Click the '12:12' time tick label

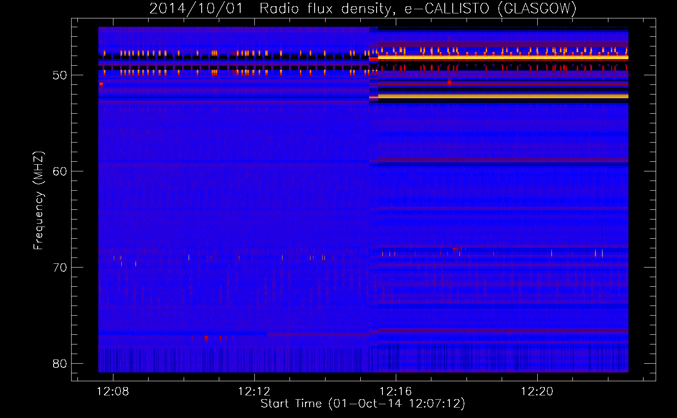tap(254, 392)
